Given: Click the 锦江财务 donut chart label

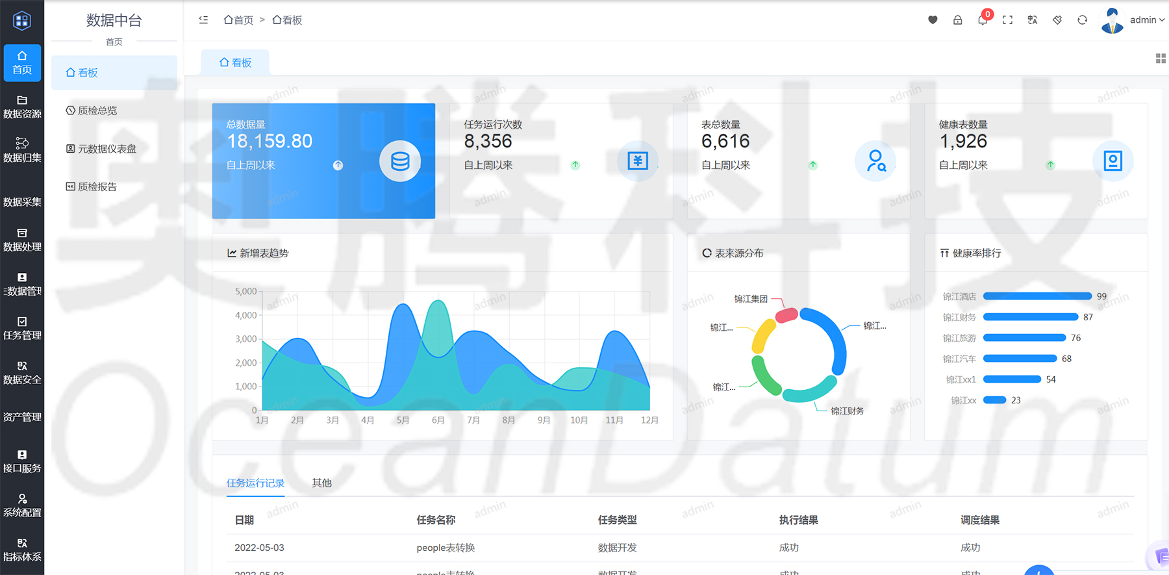Looking at the screenshot, I should point(848,411).
